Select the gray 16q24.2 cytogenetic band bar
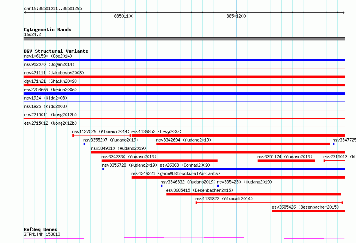Screen dimensions: 356x243 [x=184, y=39]
